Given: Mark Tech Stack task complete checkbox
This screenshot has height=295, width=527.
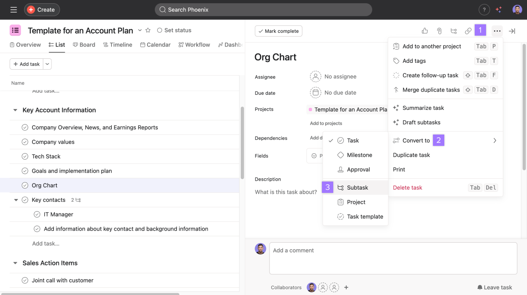Looking at the screenshot, I should (x=25, y=156).
